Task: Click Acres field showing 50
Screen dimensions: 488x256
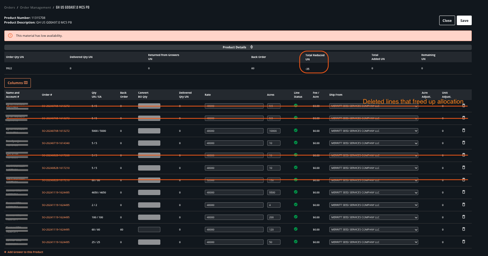Action: (274, 242)
